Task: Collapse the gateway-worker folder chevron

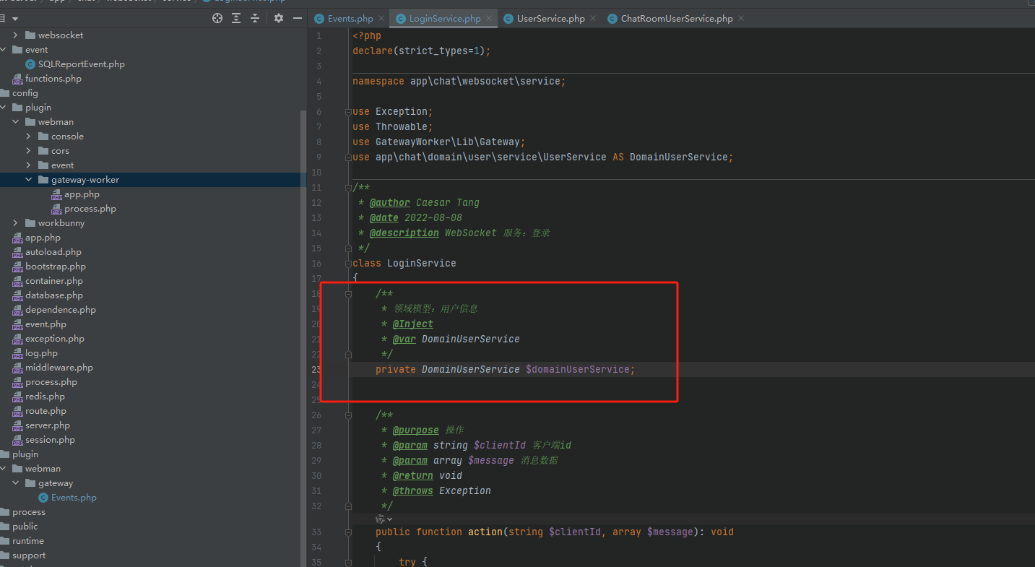Action: point(29,180)
